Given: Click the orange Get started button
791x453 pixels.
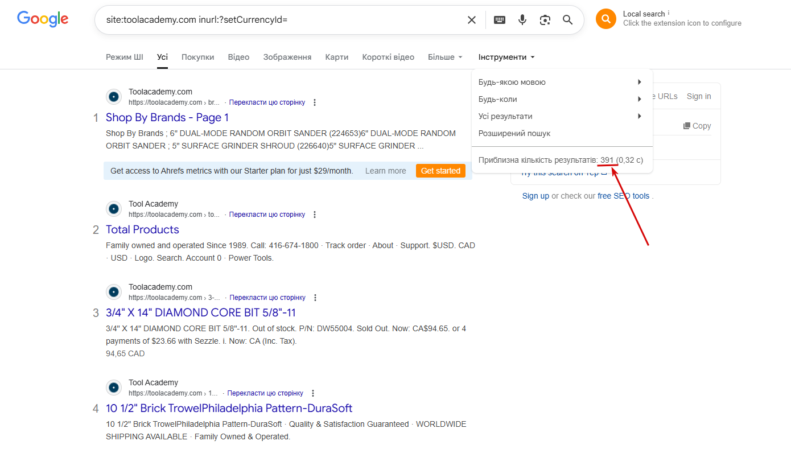Looking at the screenshot, I should (x=440, y=171).
